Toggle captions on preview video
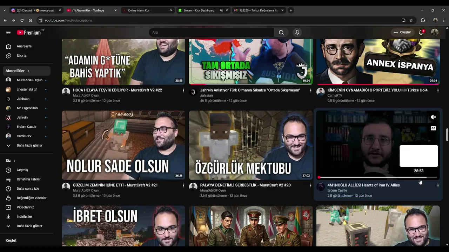This screenshot has width=449, height=252. [x=433, y=128]
